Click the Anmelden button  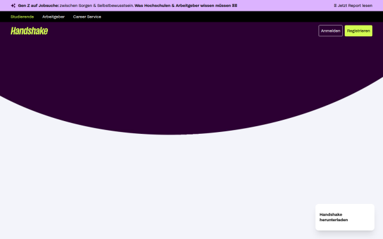tap(331, 31)
